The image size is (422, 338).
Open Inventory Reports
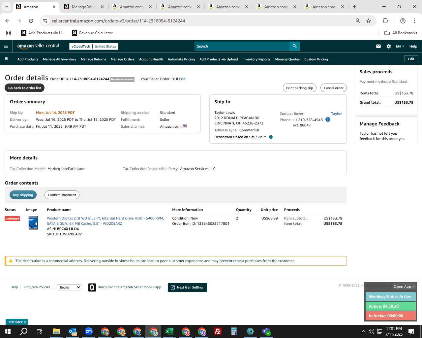pyautogui.click(x=256, y=59)
